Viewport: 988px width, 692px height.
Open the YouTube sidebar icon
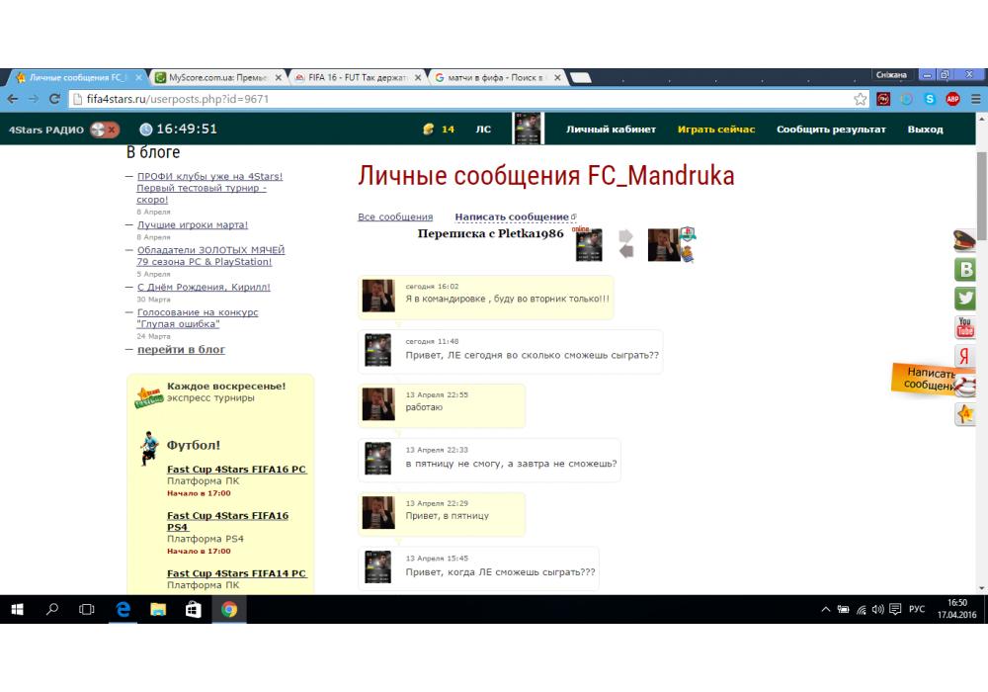click(x=965, y=327)
